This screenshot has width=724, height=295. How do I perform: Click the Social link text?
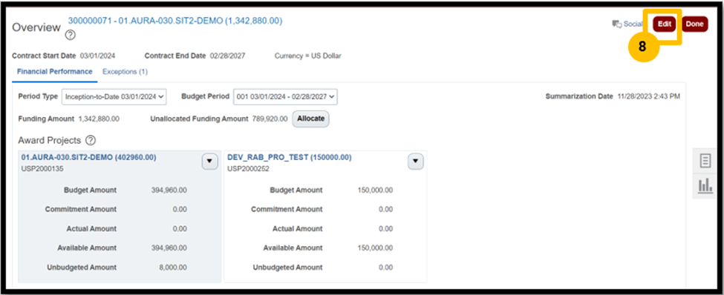(633, 24)
